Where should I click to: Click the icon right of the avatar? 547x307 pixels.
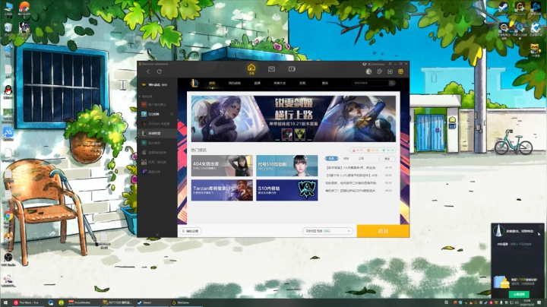[x=380, y=71]
